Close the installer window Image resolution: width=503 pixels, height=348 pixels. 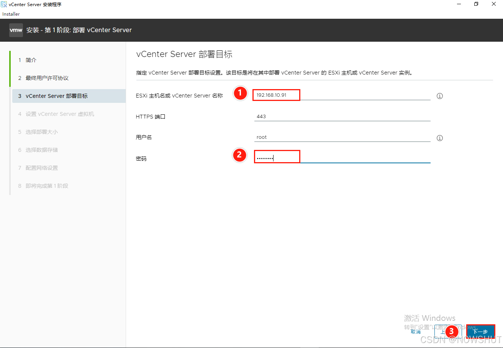point(494,4)
